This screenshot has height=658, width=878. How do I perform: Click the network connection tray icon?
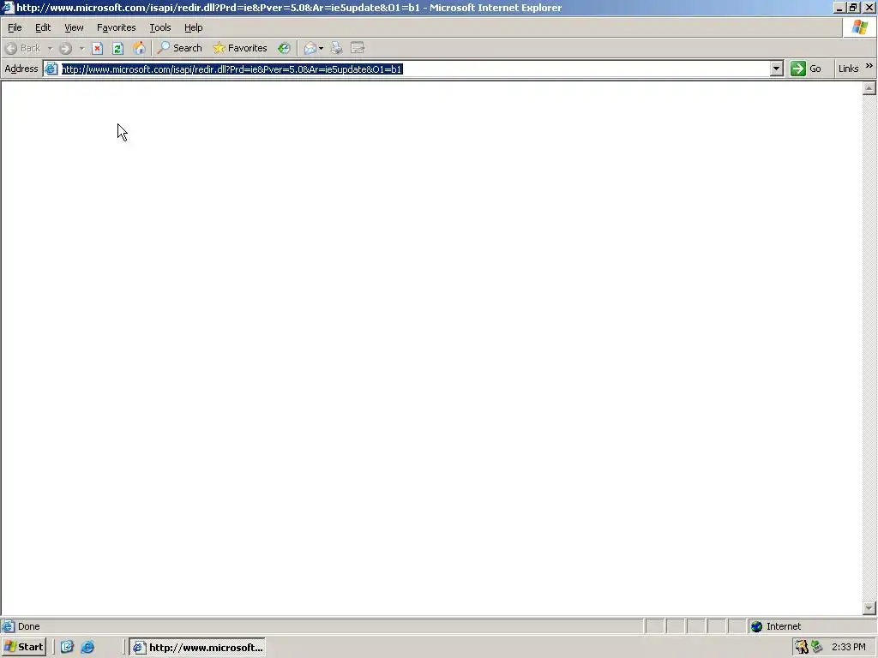817,647
